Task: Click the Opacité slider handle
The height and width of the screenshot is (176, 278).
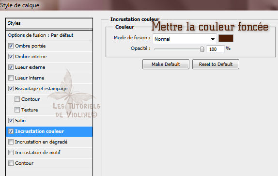Action: tap(202, 49)
